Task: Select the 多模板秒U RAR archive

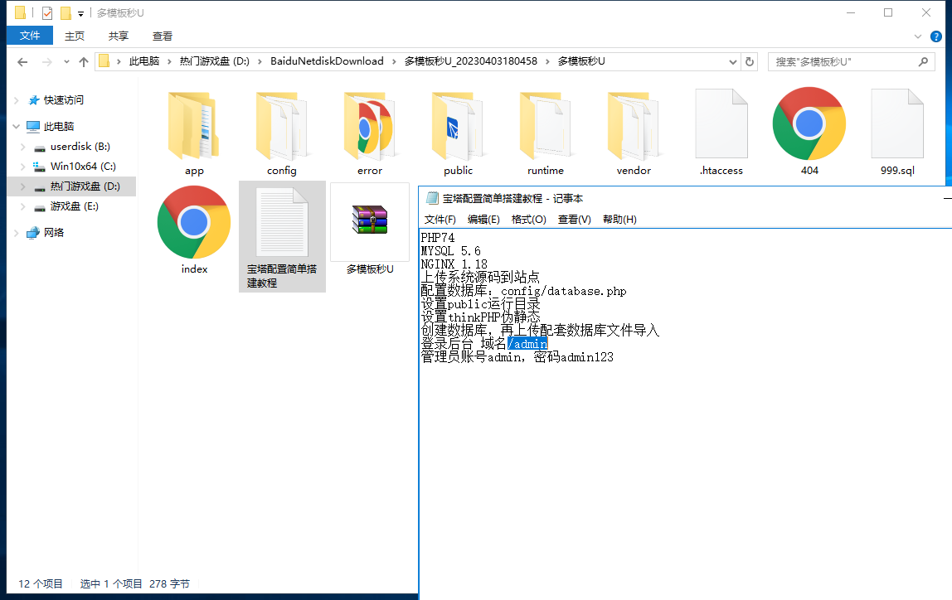Action: [x=370, y=223]
